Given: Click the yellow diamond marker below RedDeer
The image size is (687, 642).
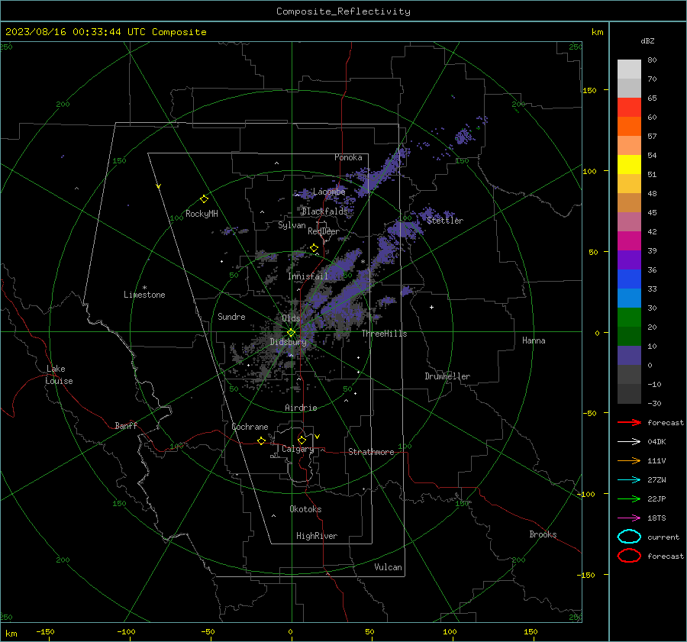Looking at the screenshot, I should [x=314, y=248].
